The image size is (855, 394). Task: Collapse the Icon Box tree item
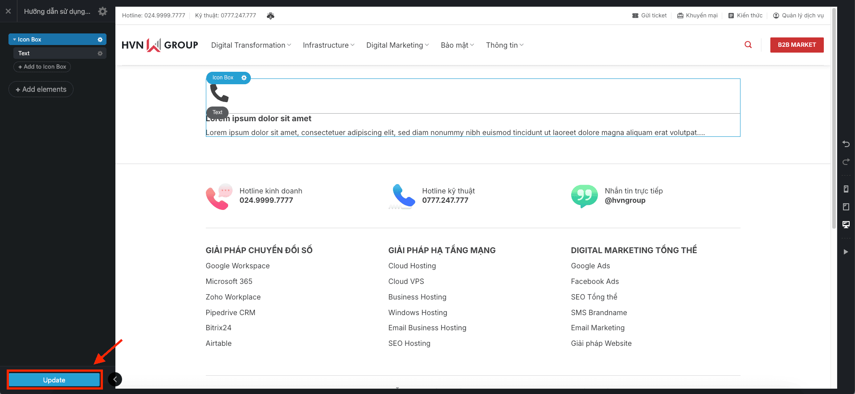[x=14, y=40]
